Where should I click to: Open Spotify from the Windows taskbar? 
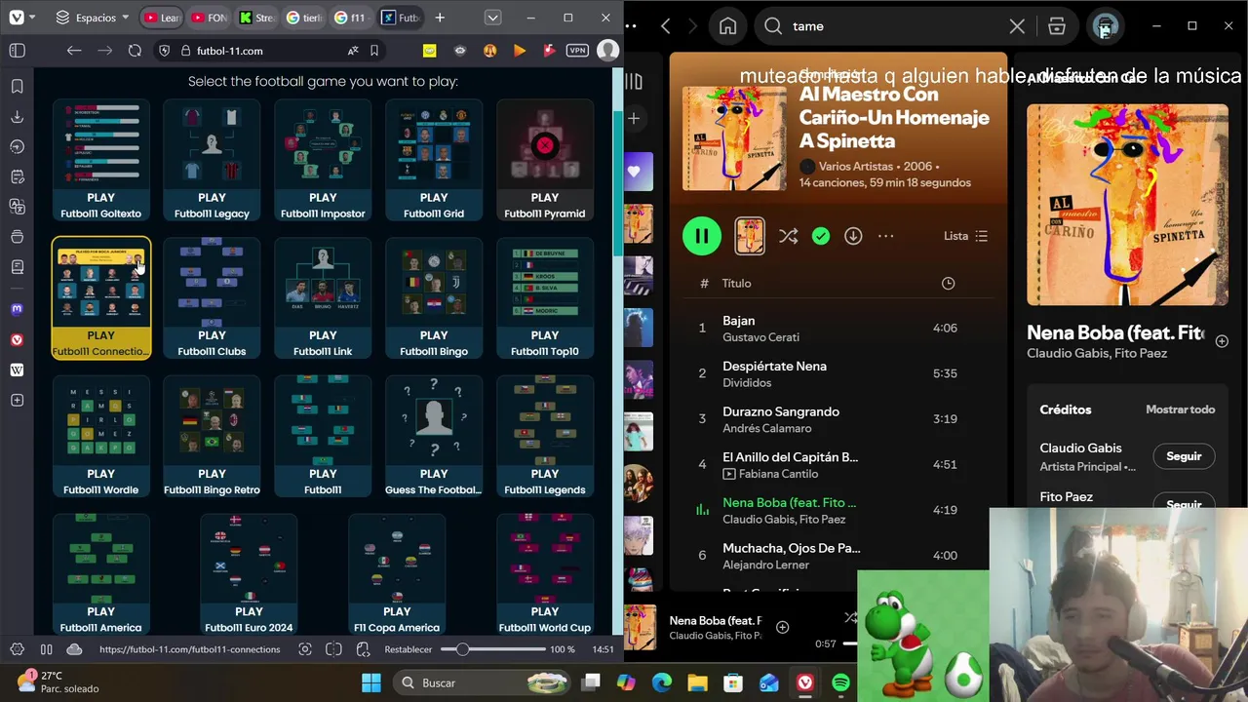(840, 682)
